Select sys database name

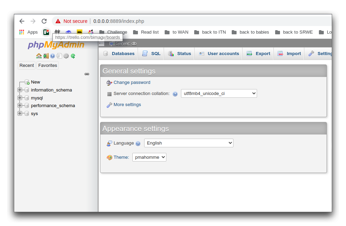34,114
